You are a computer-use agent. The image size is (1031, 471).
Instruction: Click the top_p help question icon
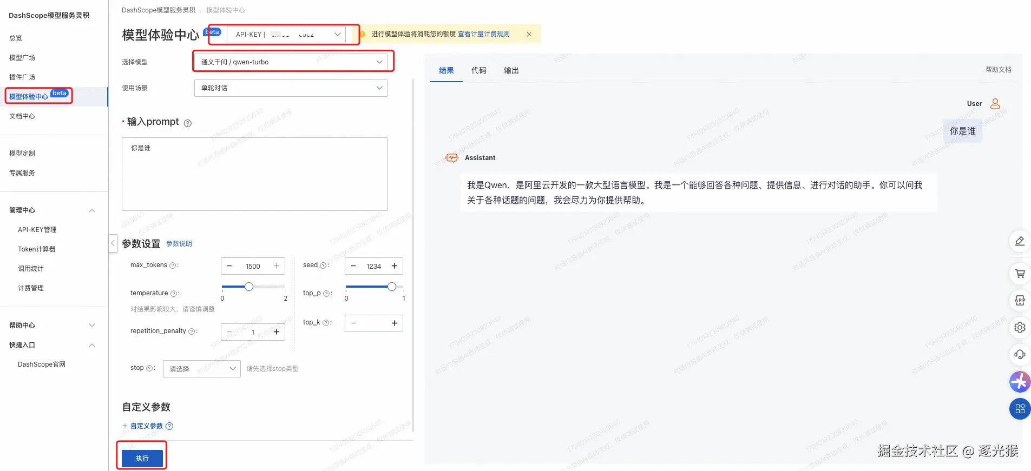coord(326,294)
